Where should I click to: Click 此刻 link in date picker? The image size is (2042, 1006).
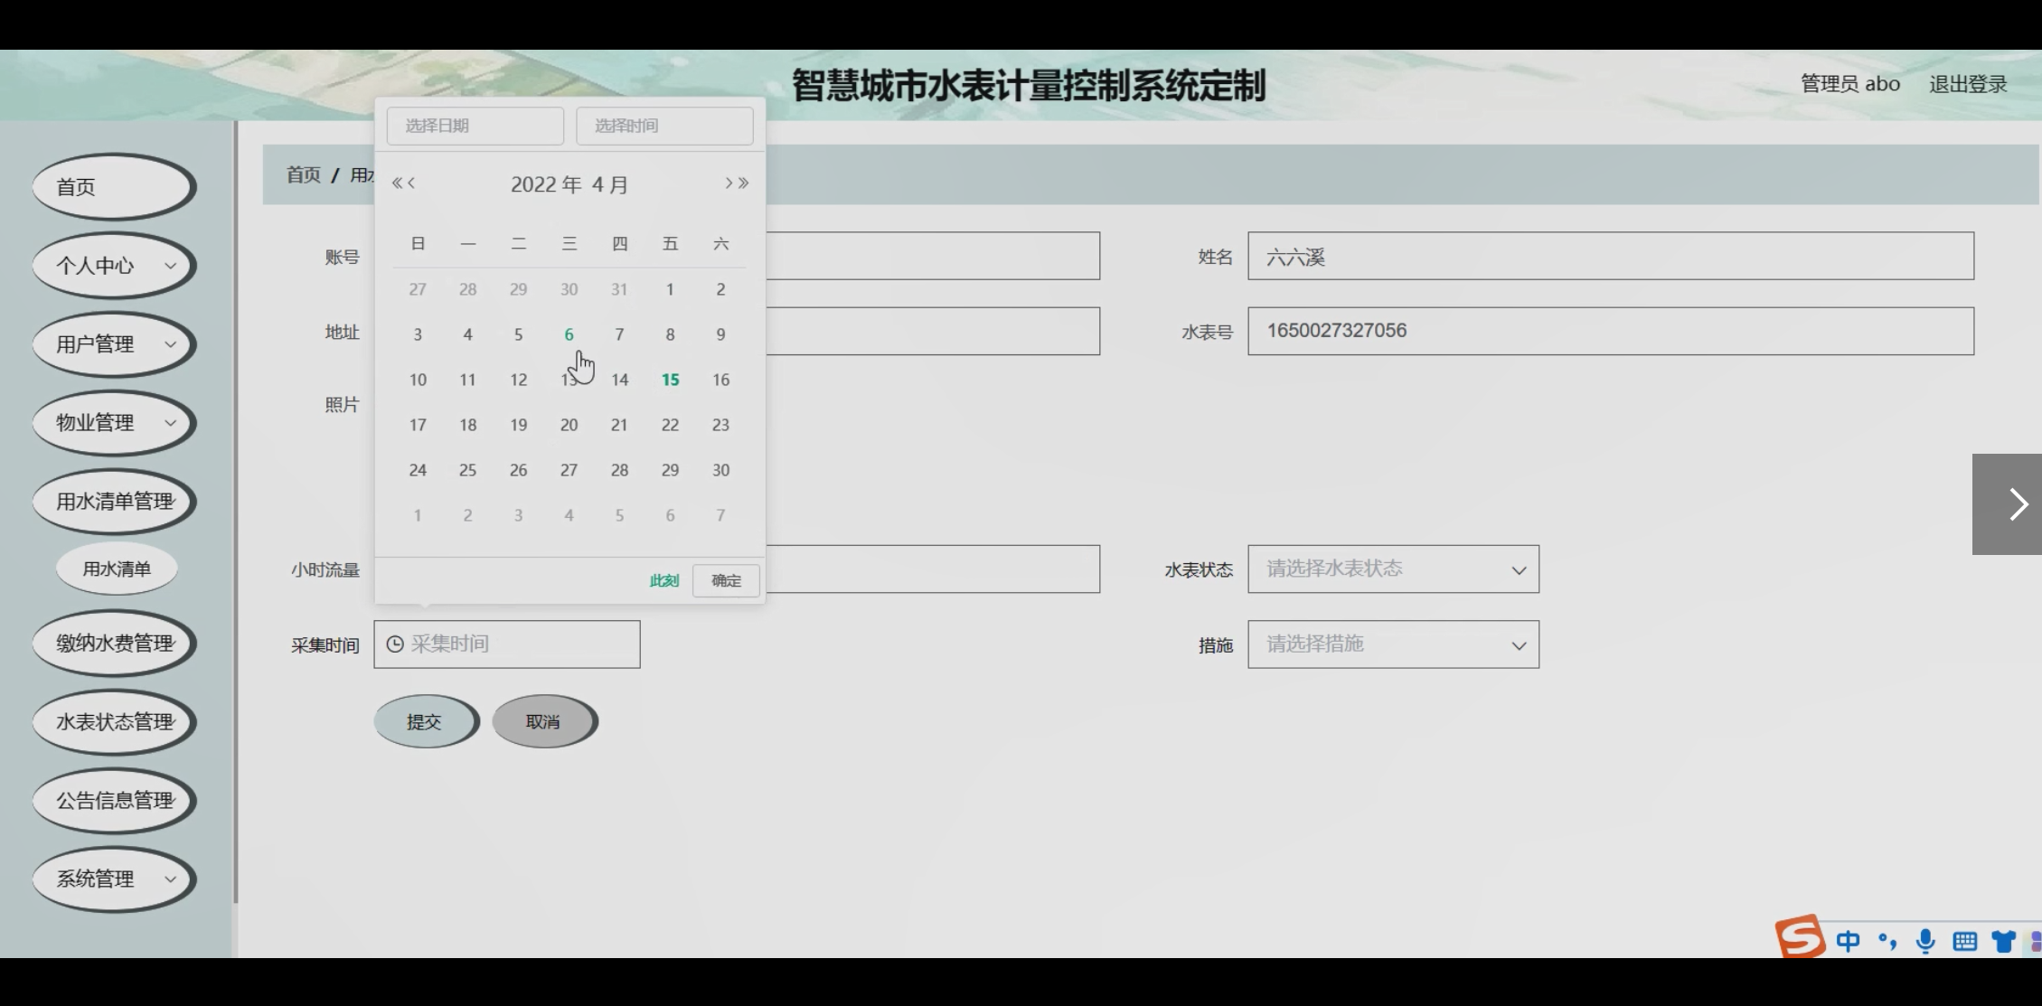point(663,581)
